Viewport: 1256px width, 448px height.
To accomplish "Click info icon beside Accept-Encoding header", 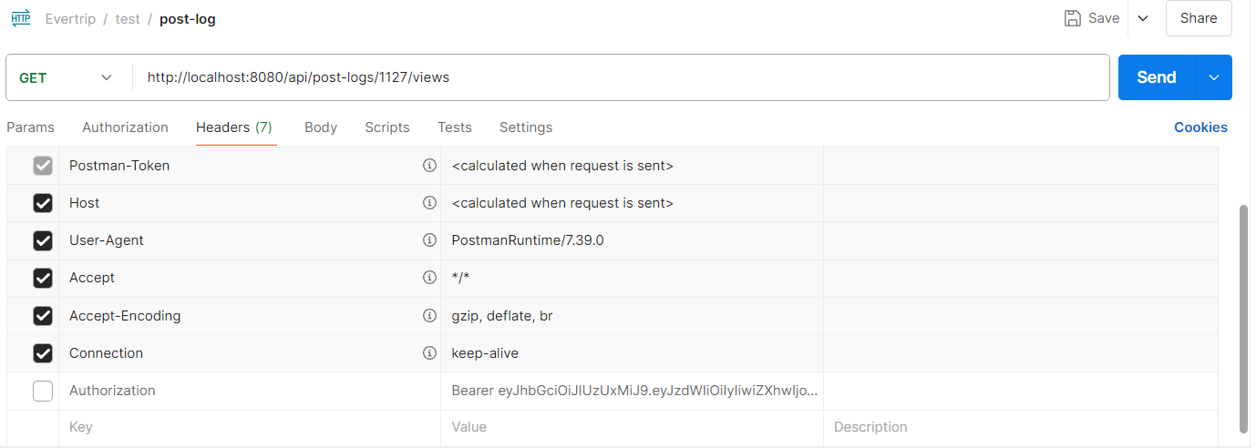I will click(429, 316).
